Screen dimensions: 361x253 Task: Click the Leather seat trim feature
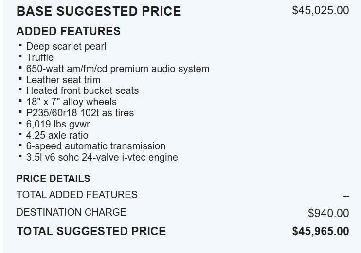pos(63,80)
